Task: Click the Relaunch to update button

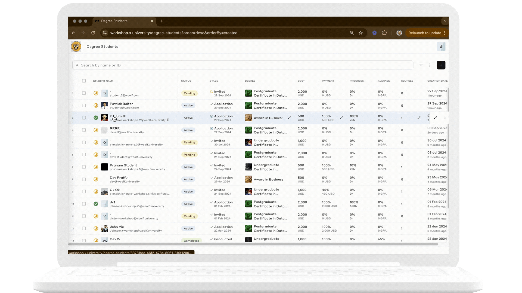Action: (x=424, y=33)
